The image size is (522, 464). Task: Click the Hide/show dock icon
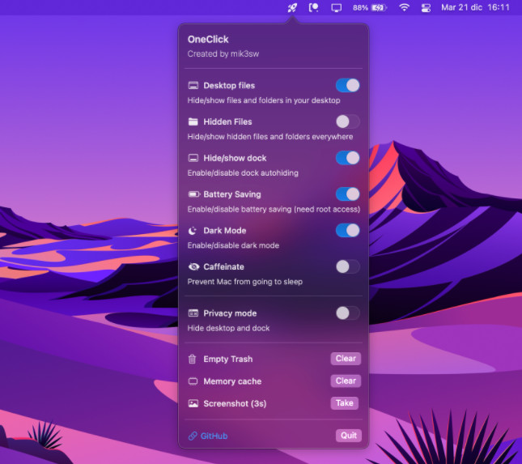[193, 158]
